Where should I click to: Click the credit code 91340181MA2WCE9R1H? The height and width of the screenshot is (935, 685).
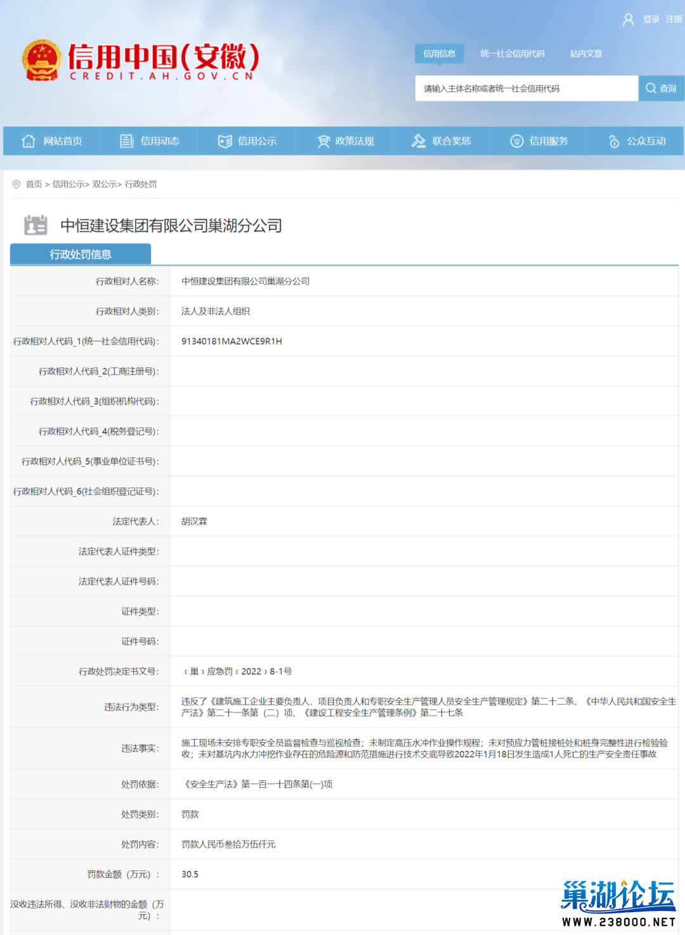[232, 341]
